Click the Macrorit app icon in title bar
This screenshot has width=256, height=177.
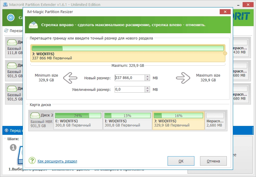(x=5, y=4)
